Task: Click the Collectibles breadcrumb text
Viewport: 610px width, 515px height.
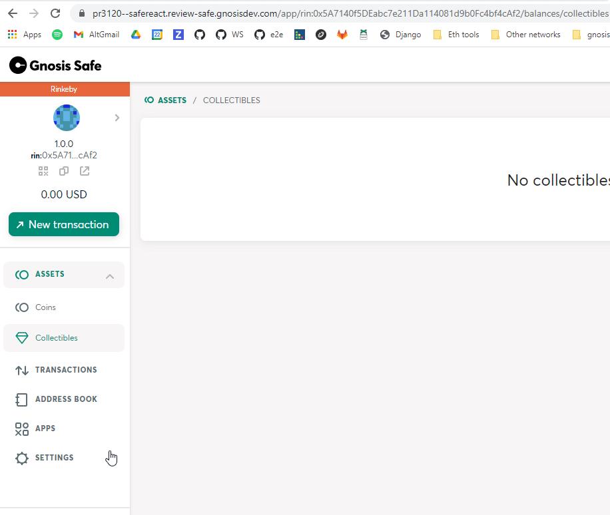Action: (x=232, y=100)
